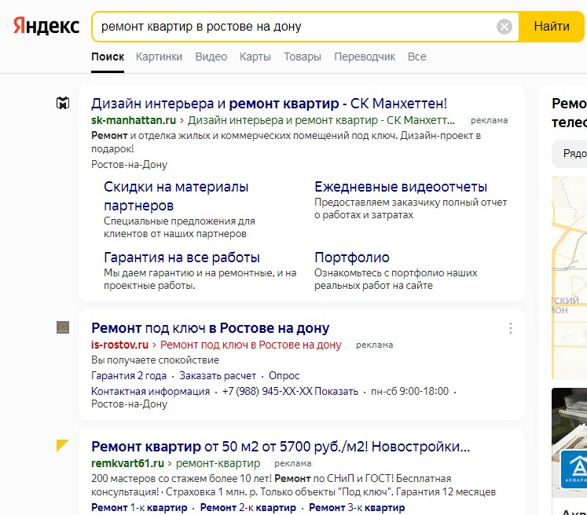Click the search query input field
The image size is (587, 515).
(291, 27)
